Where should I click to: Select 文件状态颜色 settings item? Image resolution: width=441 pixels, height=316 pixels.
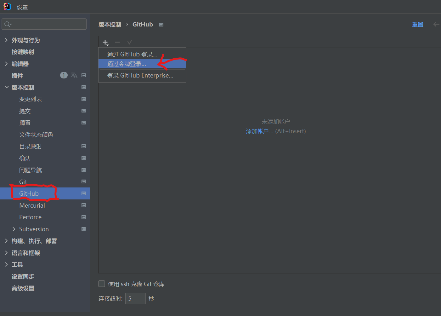pos(36,135)
